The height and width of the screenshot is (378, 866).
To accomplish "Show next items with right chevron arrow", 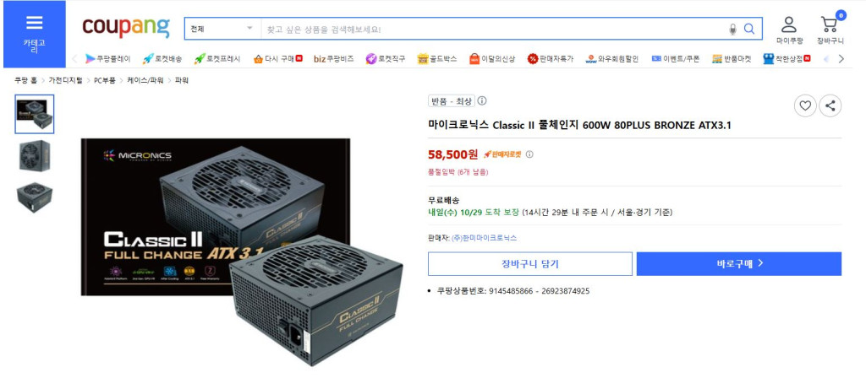I will 841,59.
